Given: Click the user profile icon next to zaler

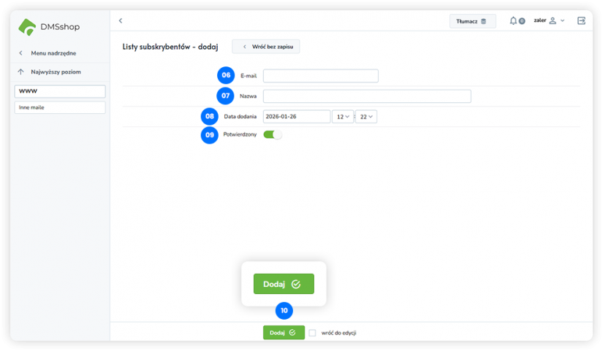Looking at the screenshot, I should [553, 21].
